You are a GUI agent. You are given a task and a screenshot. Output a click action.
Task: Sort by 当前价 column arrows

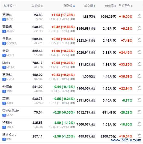tap(42, 6)
